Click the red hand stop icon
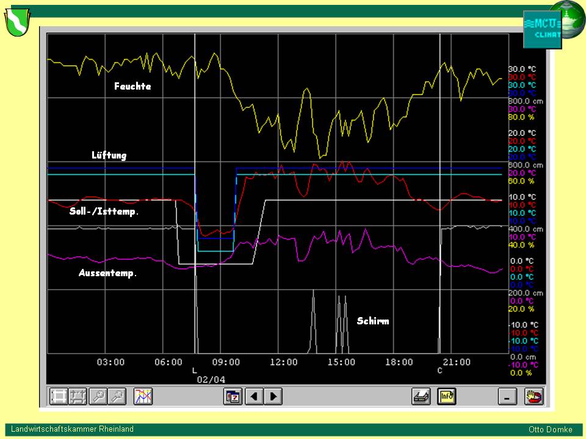Viewport: 586px width, 439px height. click(534, 396)
